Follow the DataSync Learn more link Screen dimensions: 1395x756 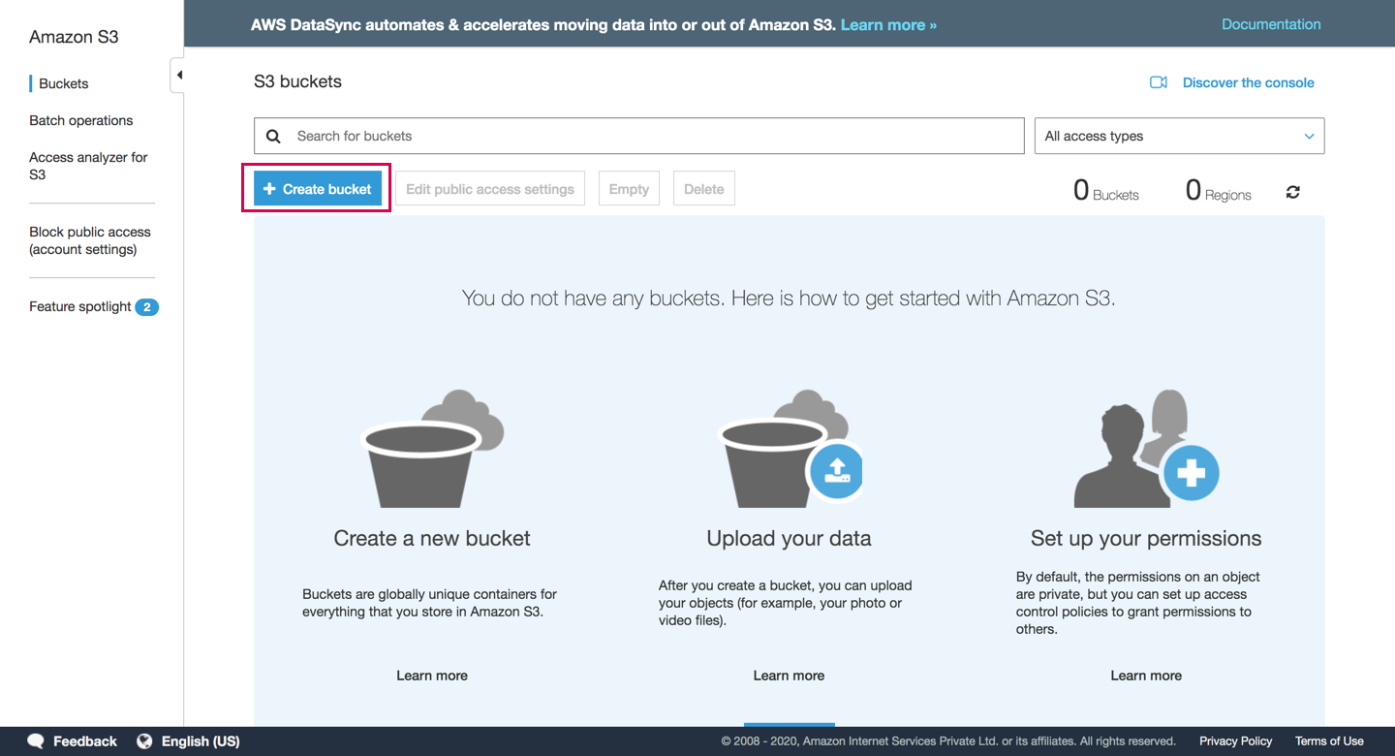click(888, 25)
